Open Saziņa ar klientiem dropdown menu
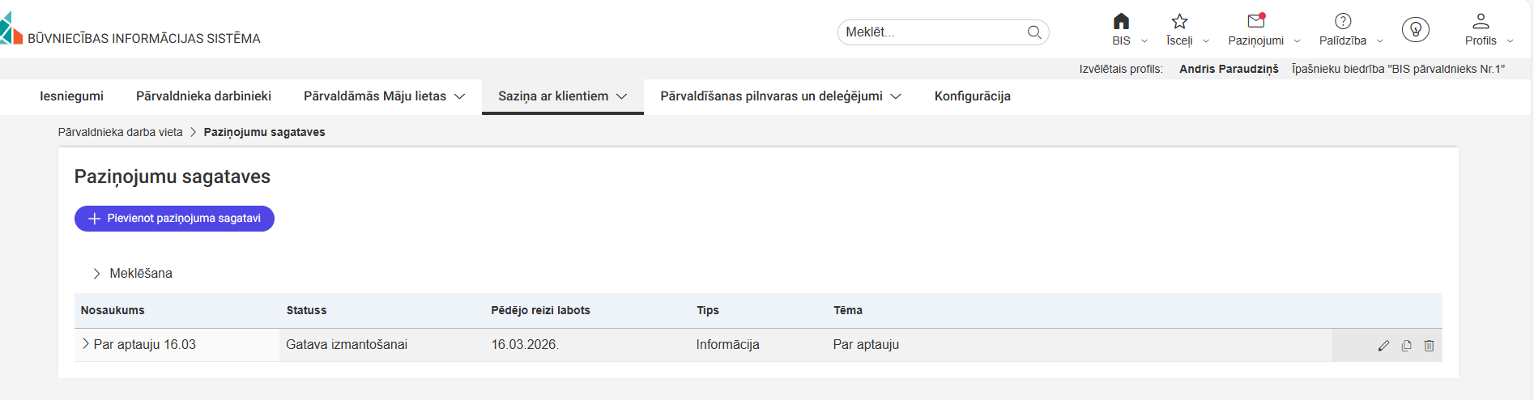Screen dimensions: 1534x400 pos(562,96)
